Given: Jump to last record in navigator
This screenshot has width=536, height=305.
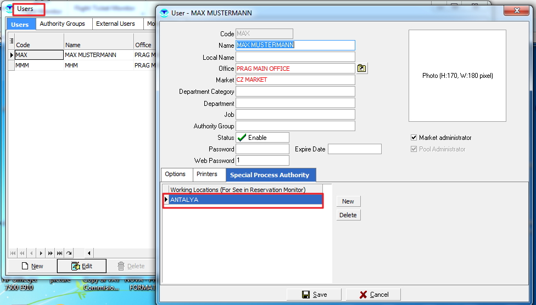Looking at the screenshot, I should pyautogui.click(x=59, y=253).
